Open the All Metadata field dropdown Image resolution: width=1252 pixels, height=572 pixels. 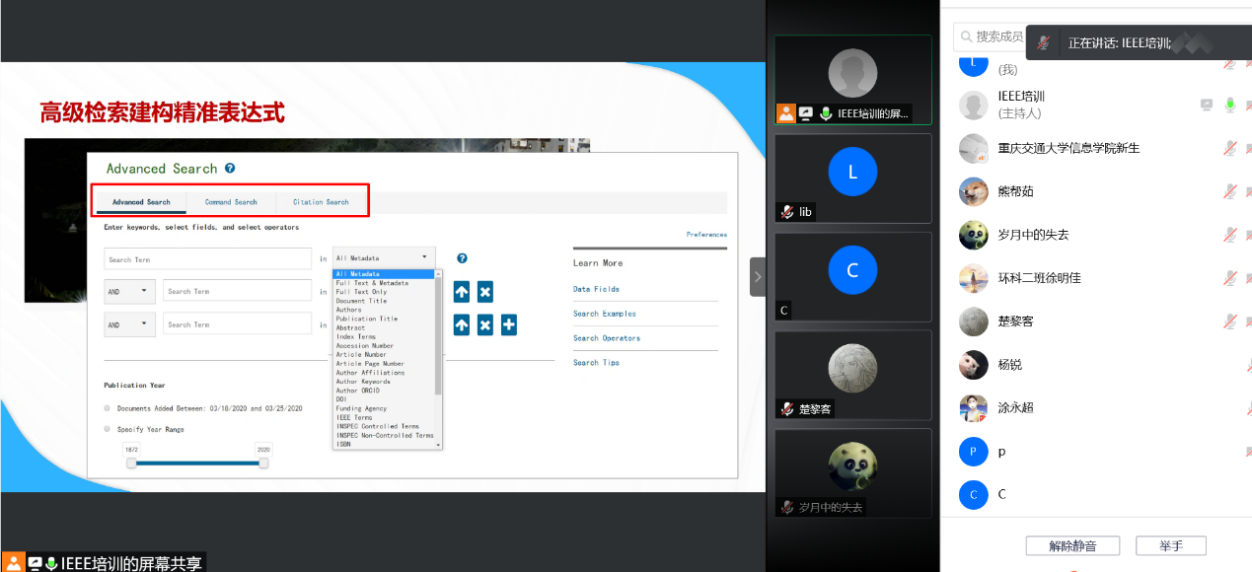click(x=384, y=258)
